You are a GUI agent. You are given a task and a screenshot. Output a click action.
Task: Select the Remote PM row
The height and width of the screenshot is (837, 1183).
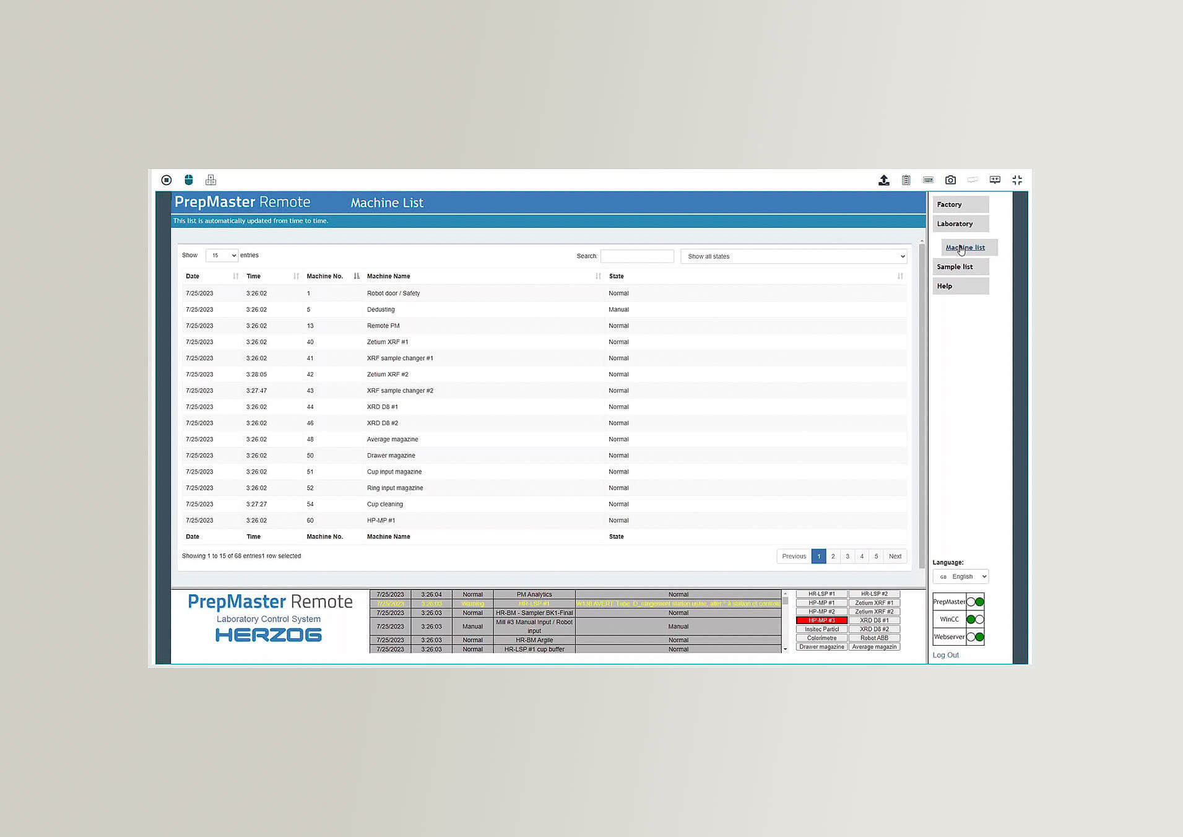[x=544, y=326]
